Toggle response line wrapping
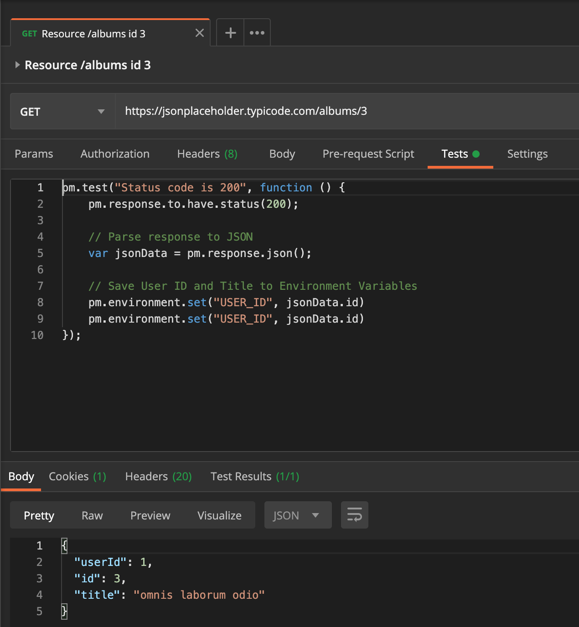The width and height of the screenshot is (579, 627). tap(354, 515)
